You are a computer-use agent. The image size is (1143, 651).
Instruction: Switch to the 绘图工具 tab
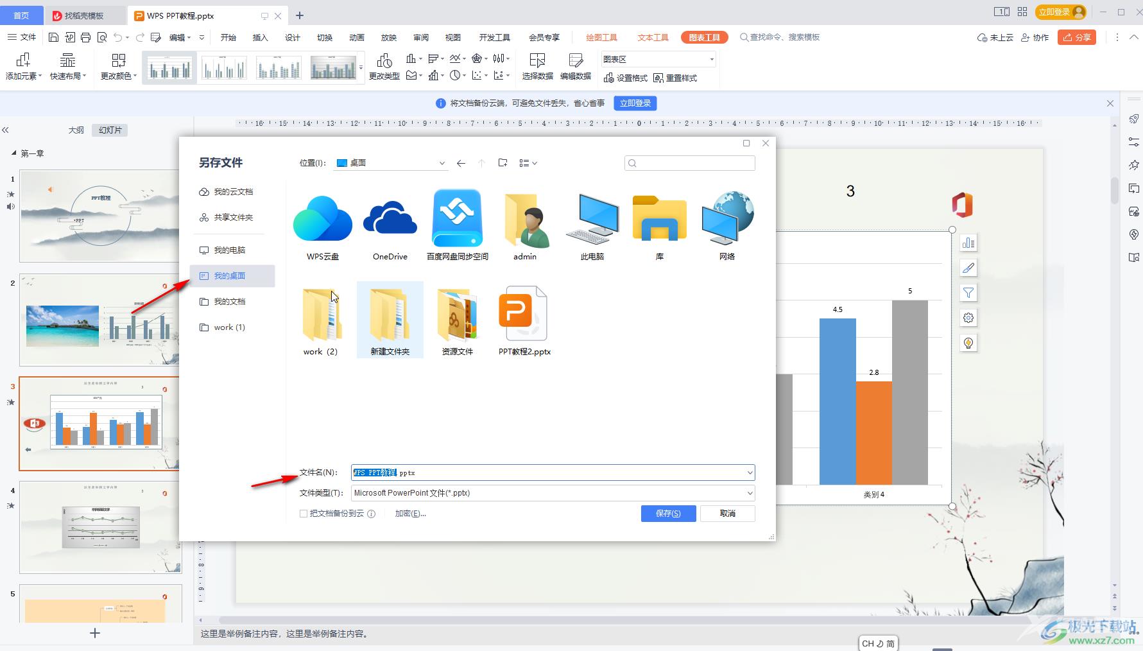coord(601,37)
